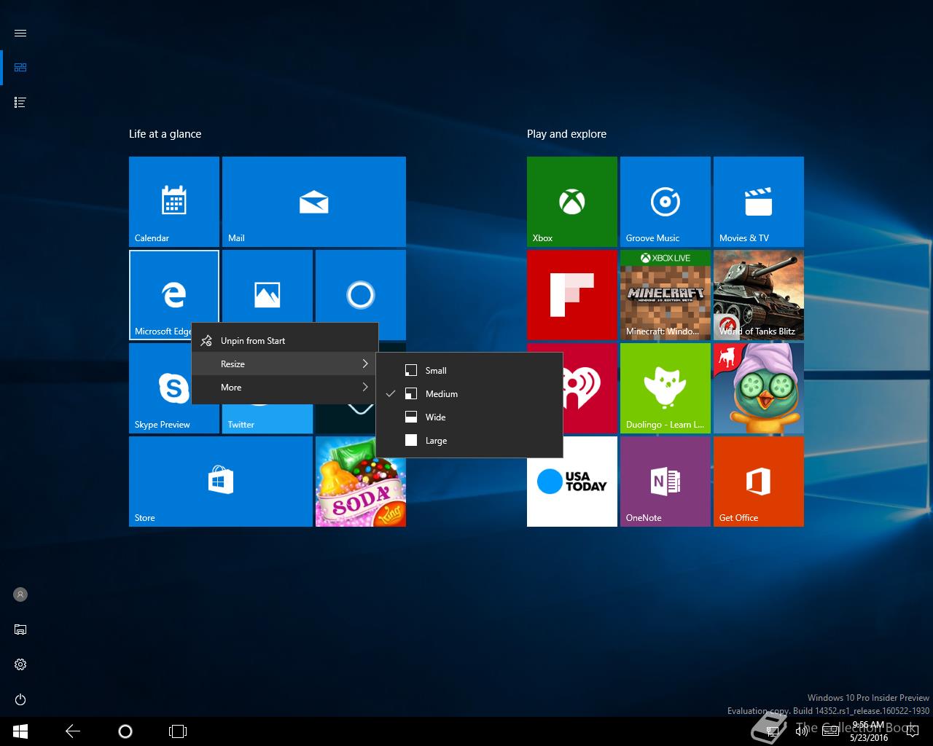Open the Photos tile

(x=268, y=286)
